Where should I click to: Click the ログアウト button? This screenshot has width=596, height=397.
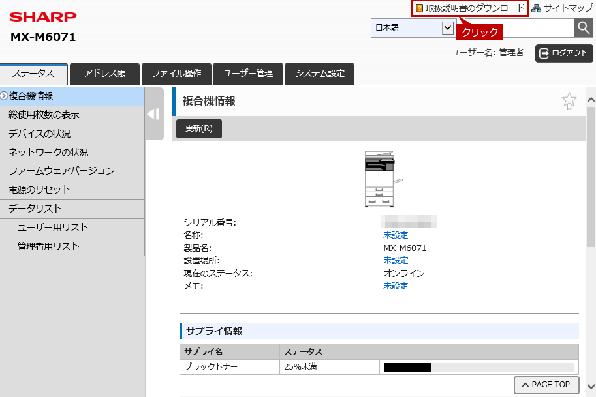564,53
